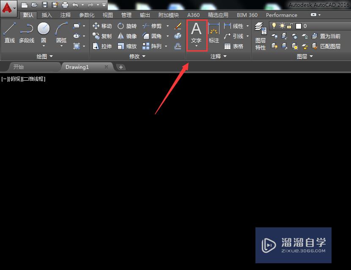Switch to the Insert (插入) ribbon tab

click(x=47, y=15)
